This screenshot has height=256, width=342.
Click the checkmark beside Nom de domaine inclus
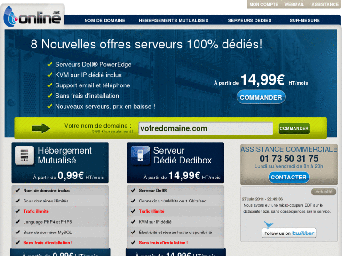pyautogui.click(x=18, y=190)
